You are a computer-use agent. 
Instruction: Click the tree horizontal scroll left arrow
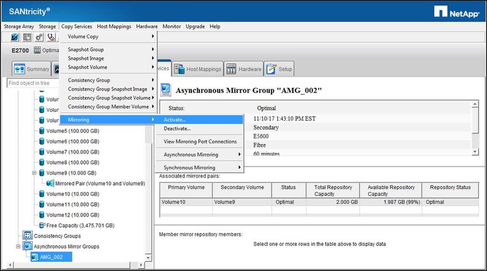(x=10, y=265)
